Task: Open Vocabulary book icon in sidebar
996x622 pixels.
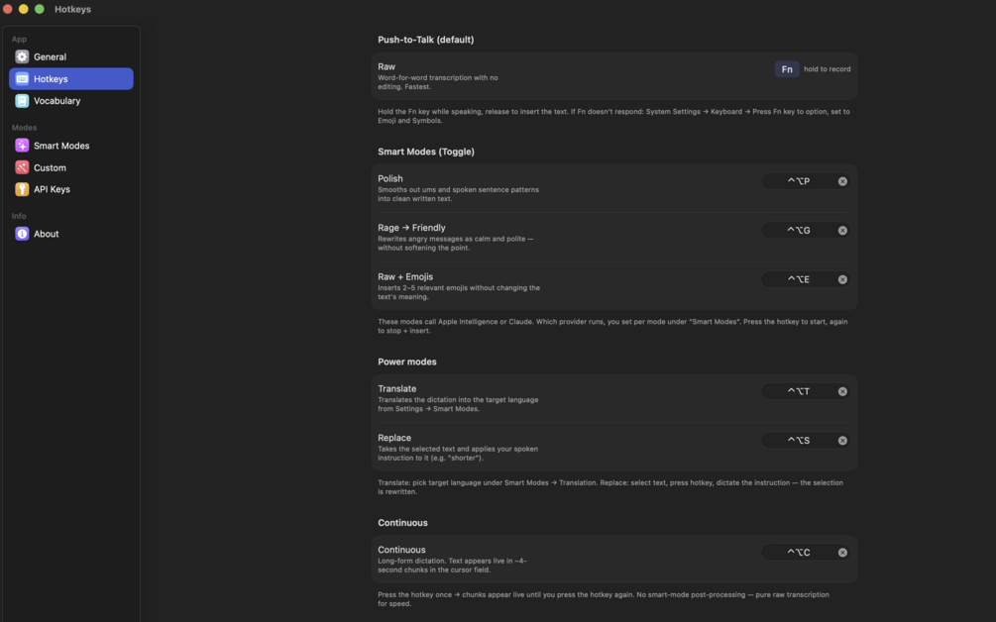Action: (x=22, y=100)
